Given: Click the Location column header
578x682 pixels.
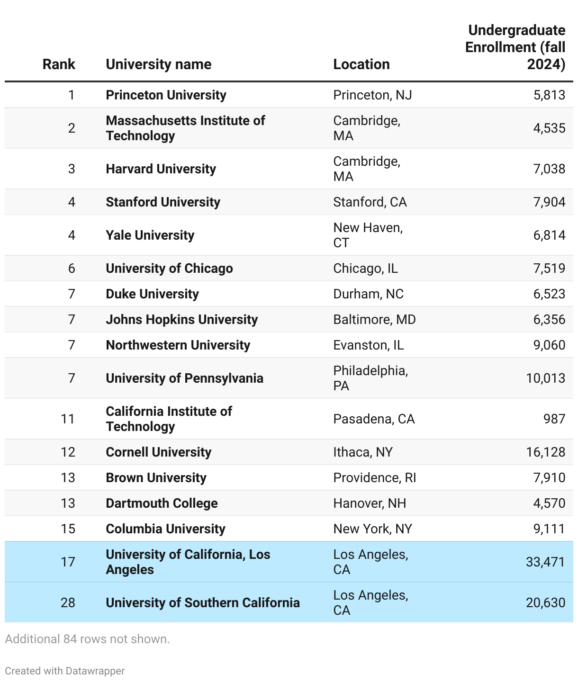Looking at the screenshot, I should [361, 64].
